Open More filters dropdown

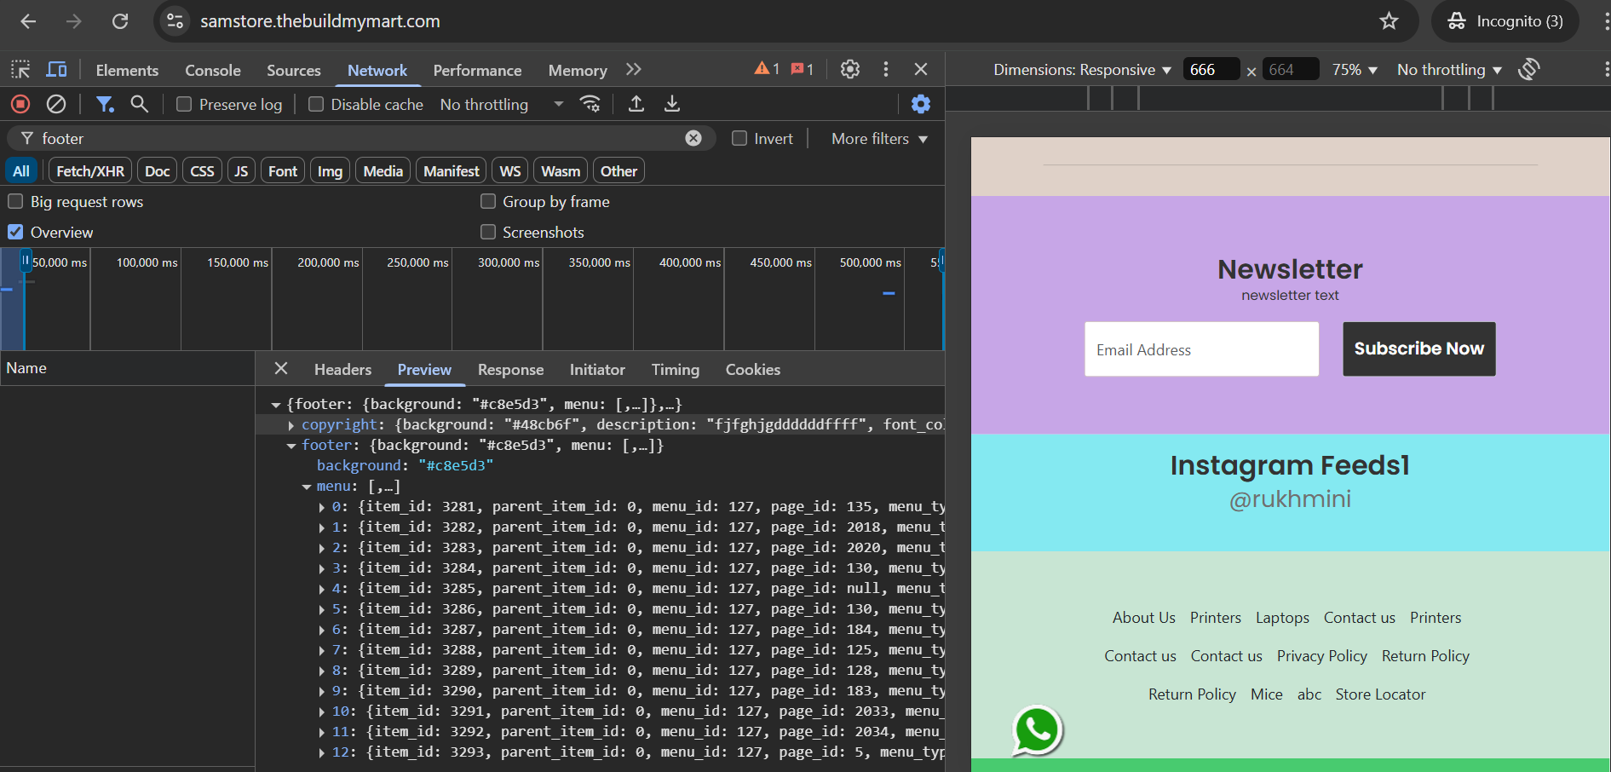tap(879, 138)
